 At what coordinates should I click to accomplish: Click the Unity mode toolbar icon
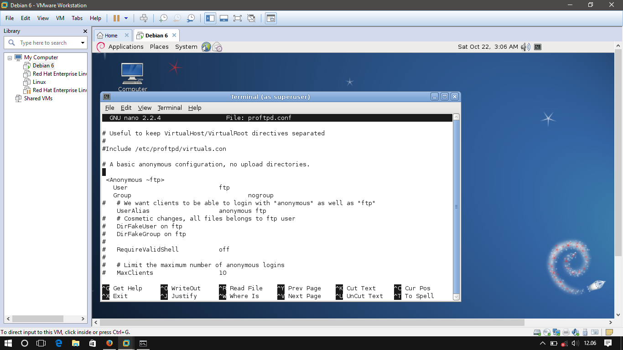[x=251, y=18]
